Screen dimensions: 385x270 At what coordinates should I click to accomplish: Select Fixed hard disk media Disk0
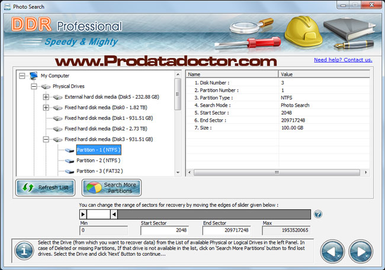pyautogui.click(x=106, y=108)
